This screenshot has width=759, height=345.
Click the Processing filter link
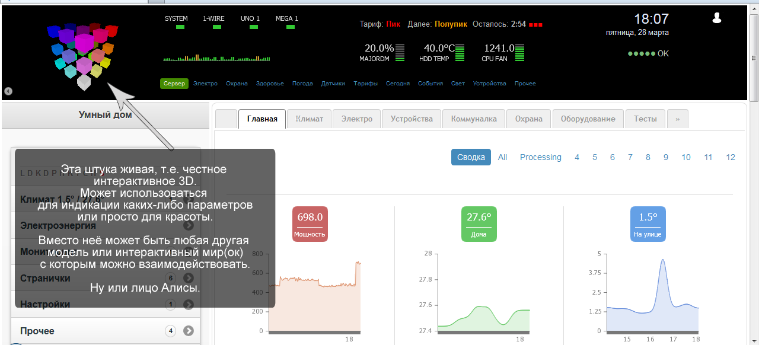540,157
